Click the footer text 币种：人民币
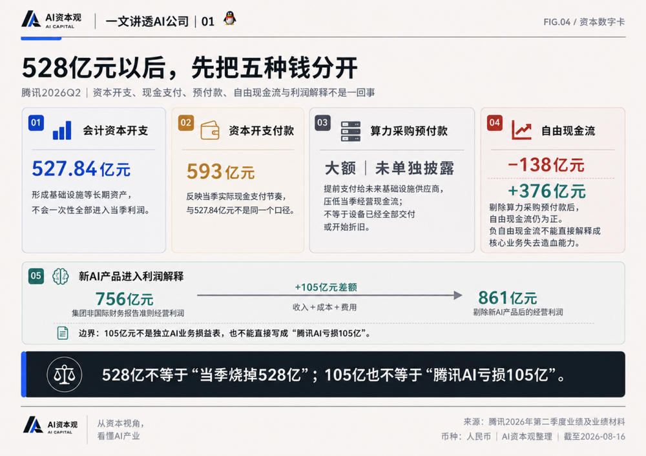This screenshot has width=646, height=456. tap(466, 437)
